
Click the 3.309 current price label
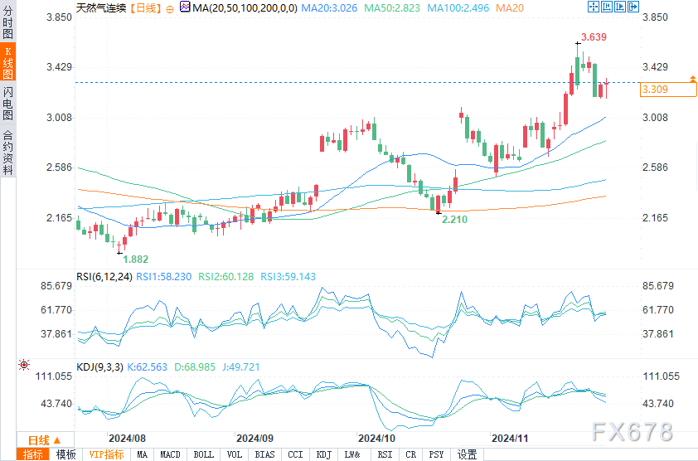click(x=655, y=89)
